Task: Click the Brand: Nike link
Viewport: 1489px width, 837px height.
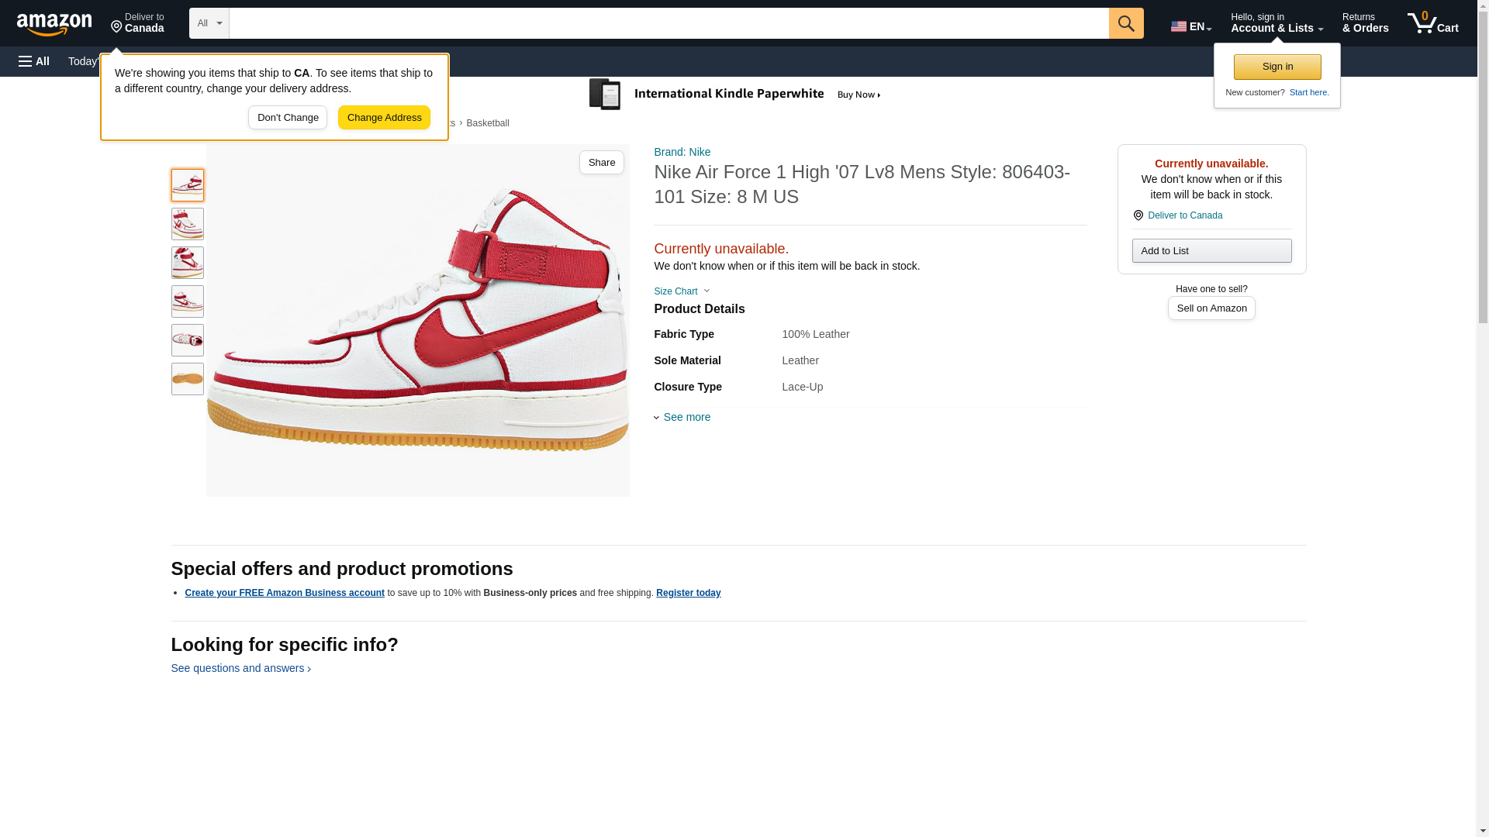Action: 682,152
